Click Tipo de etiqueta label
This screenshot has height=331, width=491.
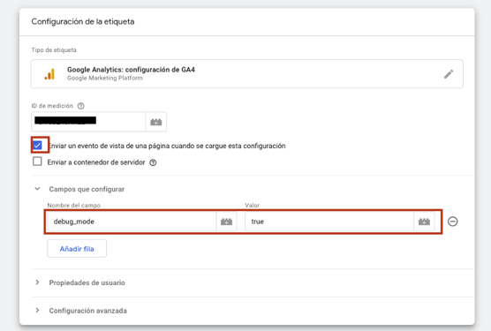click(54, 50)
